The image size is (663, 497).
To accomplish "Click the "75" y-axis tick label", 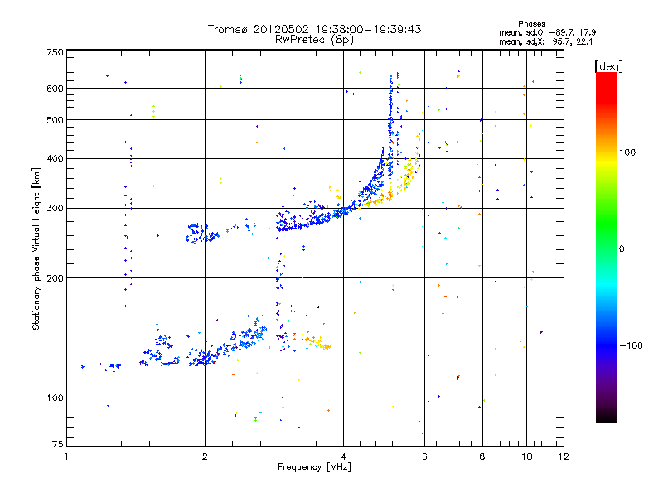I will [x=58, y=444].
